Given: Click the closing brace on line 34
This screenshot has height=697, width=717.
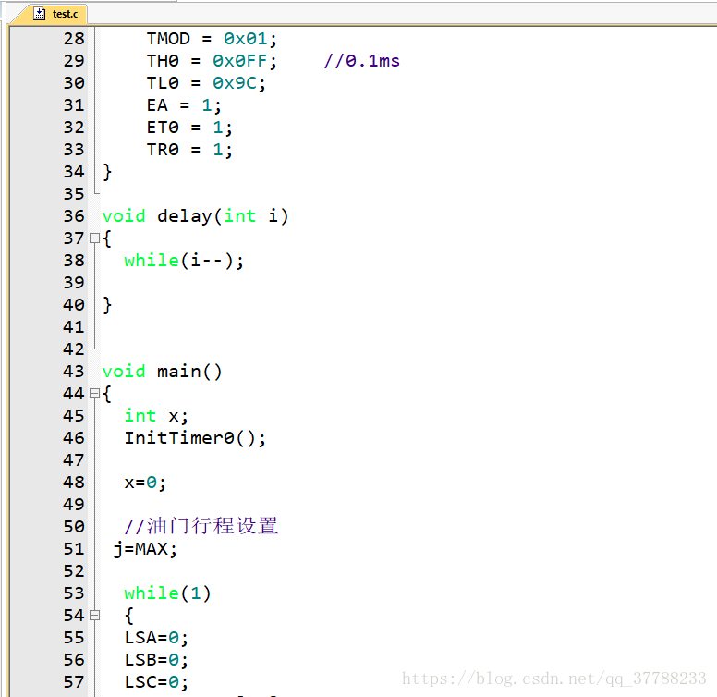Looking at the screenshot, I should [107, 173].
